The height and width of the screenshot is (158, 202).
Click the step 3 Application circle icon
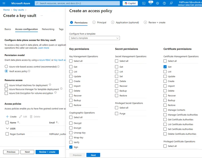[113, 22]
